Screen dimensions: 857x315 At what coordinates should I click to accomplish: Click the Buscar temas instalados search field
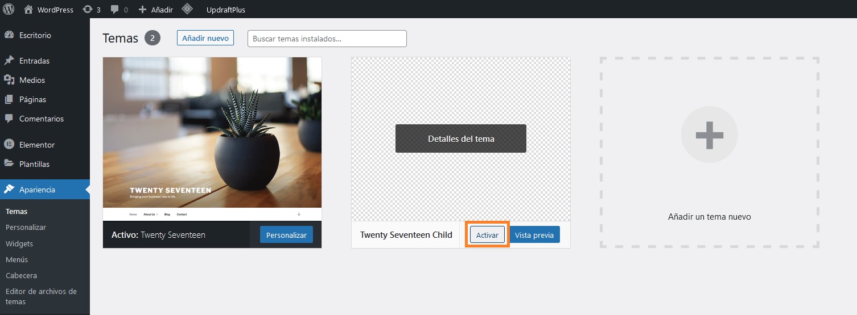[327, 39]
